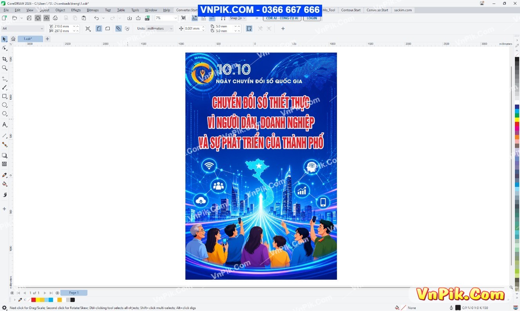Click the LOGIN button
The image size is (520, 311).
pos(312,18)
